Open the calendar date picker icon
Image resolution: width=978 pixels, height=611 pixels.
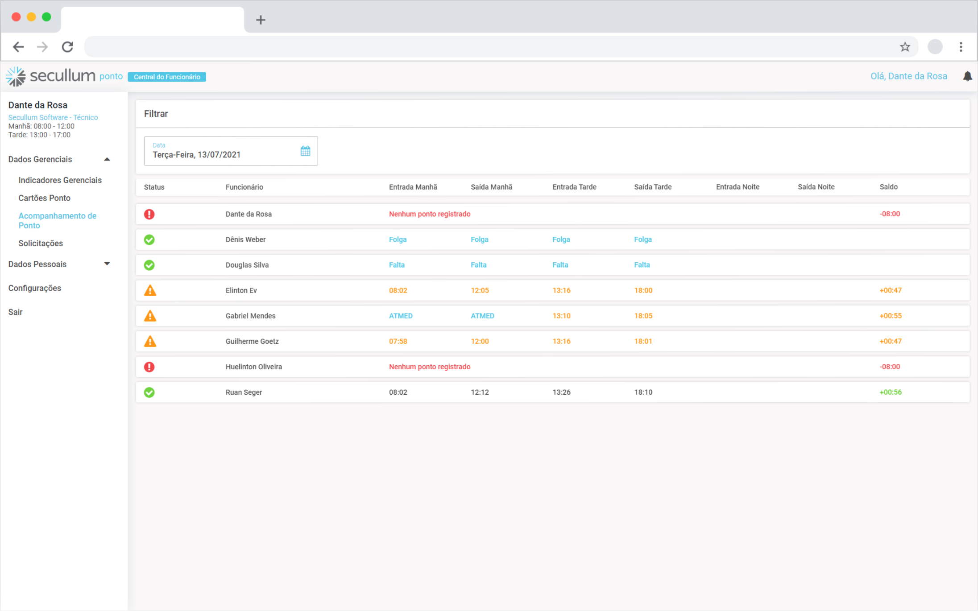305,151
